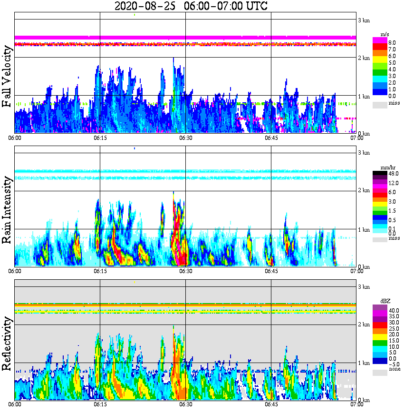404x413 pixels.
Task: Click the gray 'miss' swatch in rain legend
Action: tap(380, 240)
